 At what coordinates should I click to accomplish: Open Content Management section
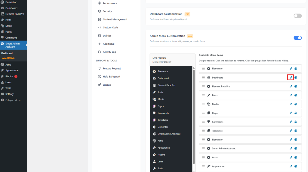tap(112, 19)
